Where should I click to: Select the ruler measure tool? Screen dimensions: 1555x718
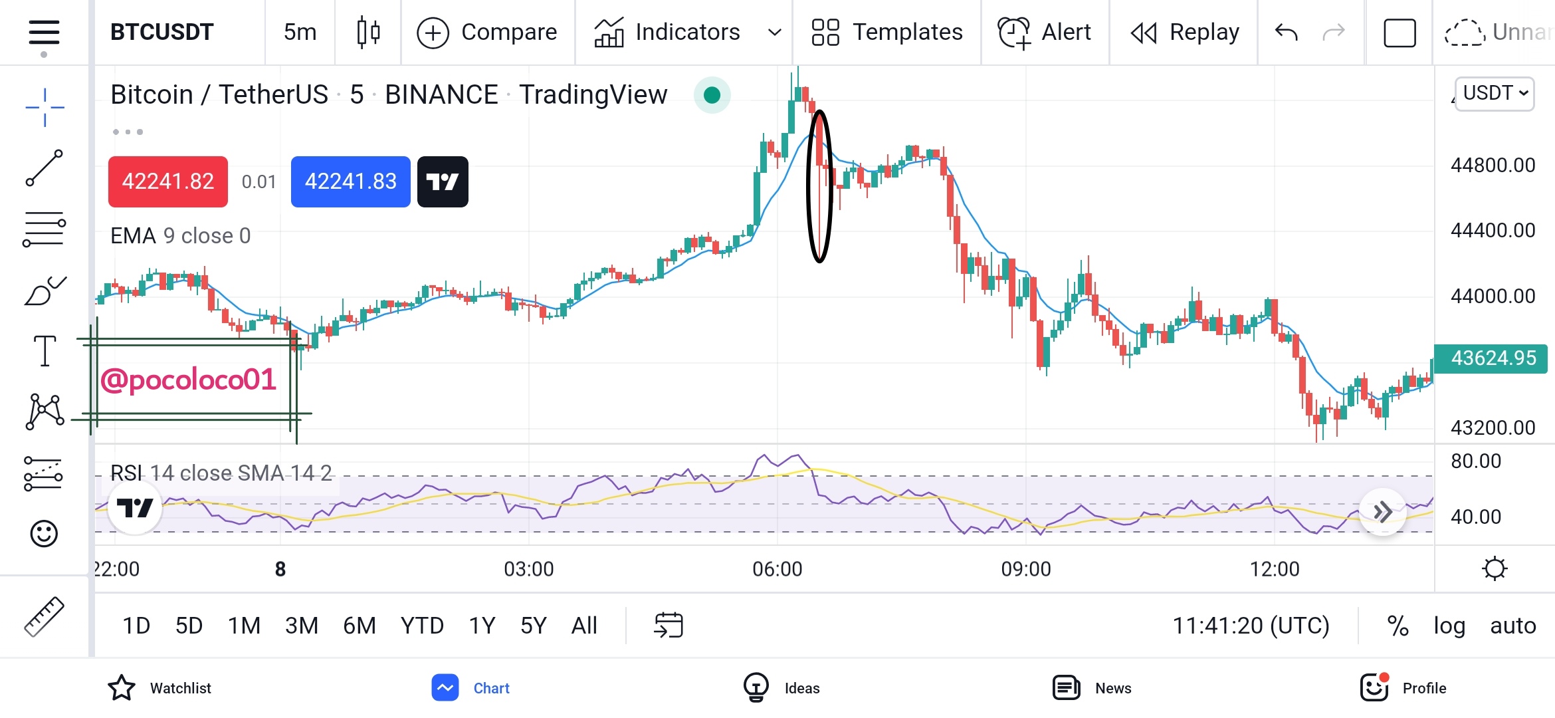click(x=44, y=616)
